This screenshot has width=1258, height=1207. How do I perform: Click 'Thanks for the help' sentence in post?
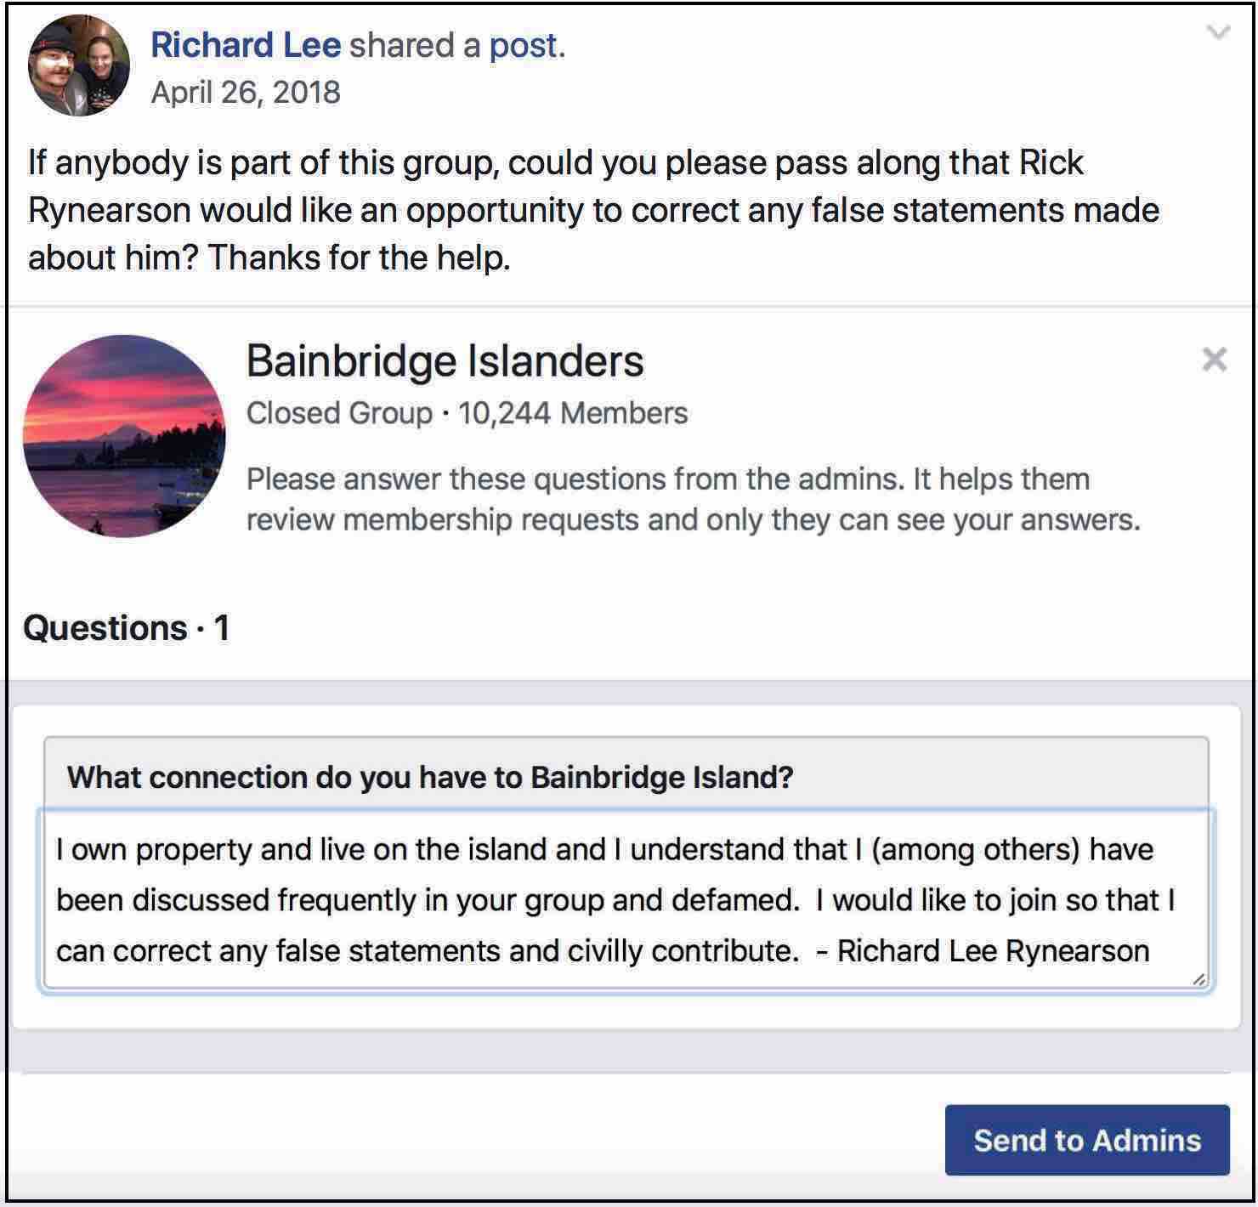(x=359, y=258)
